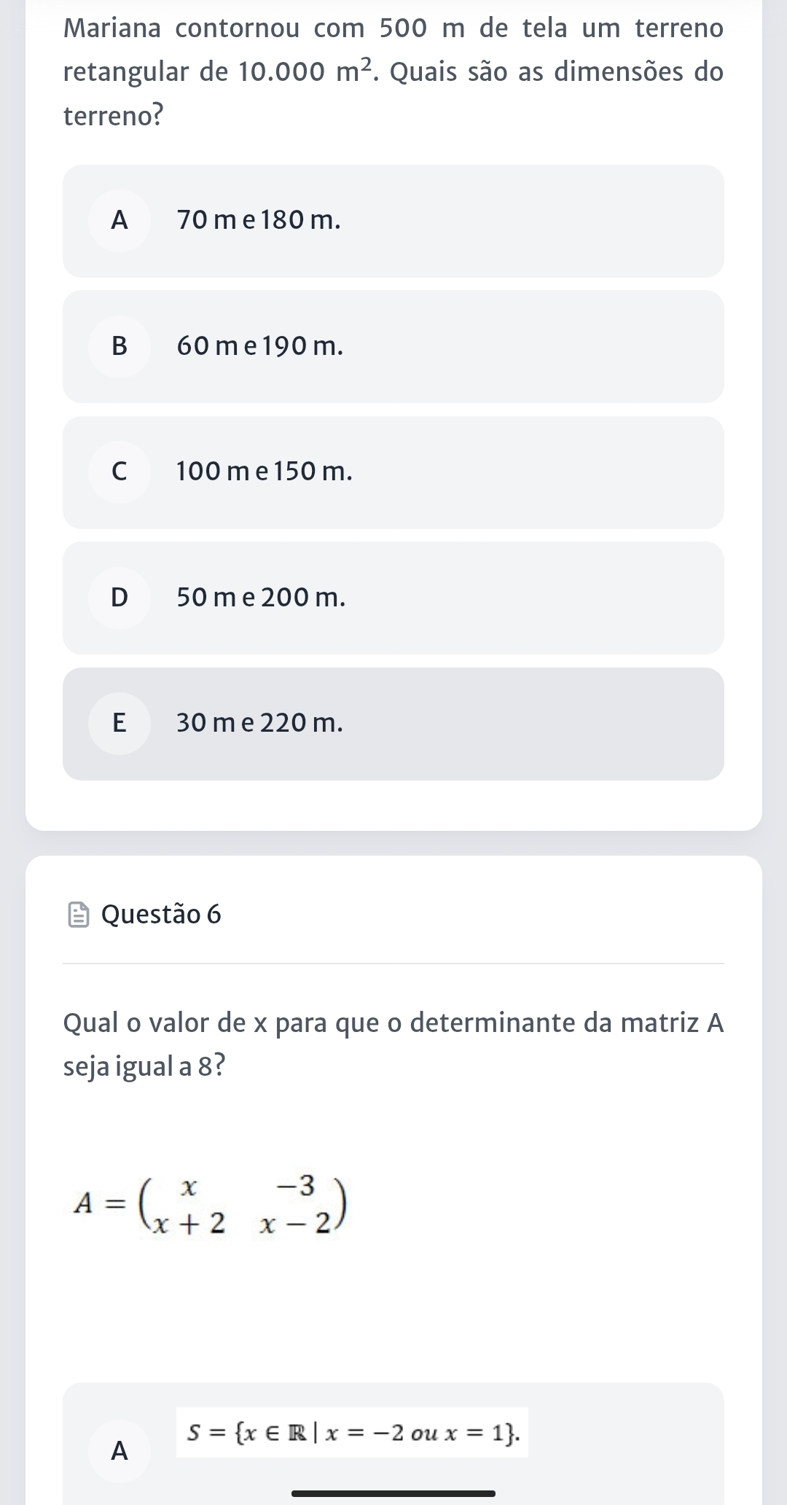Select Questão 6 option A solution set
Screen dimensions: 787x1505
(393, 1444)
